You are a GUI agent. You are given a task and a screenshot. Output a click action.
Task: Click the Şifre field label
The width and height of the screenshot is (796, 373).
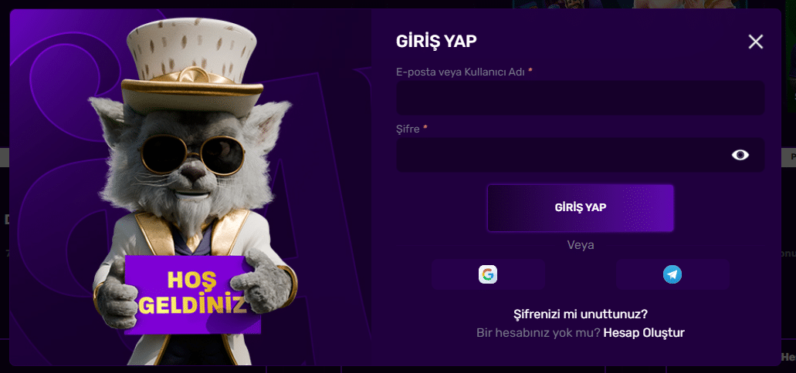pos(408,129)
